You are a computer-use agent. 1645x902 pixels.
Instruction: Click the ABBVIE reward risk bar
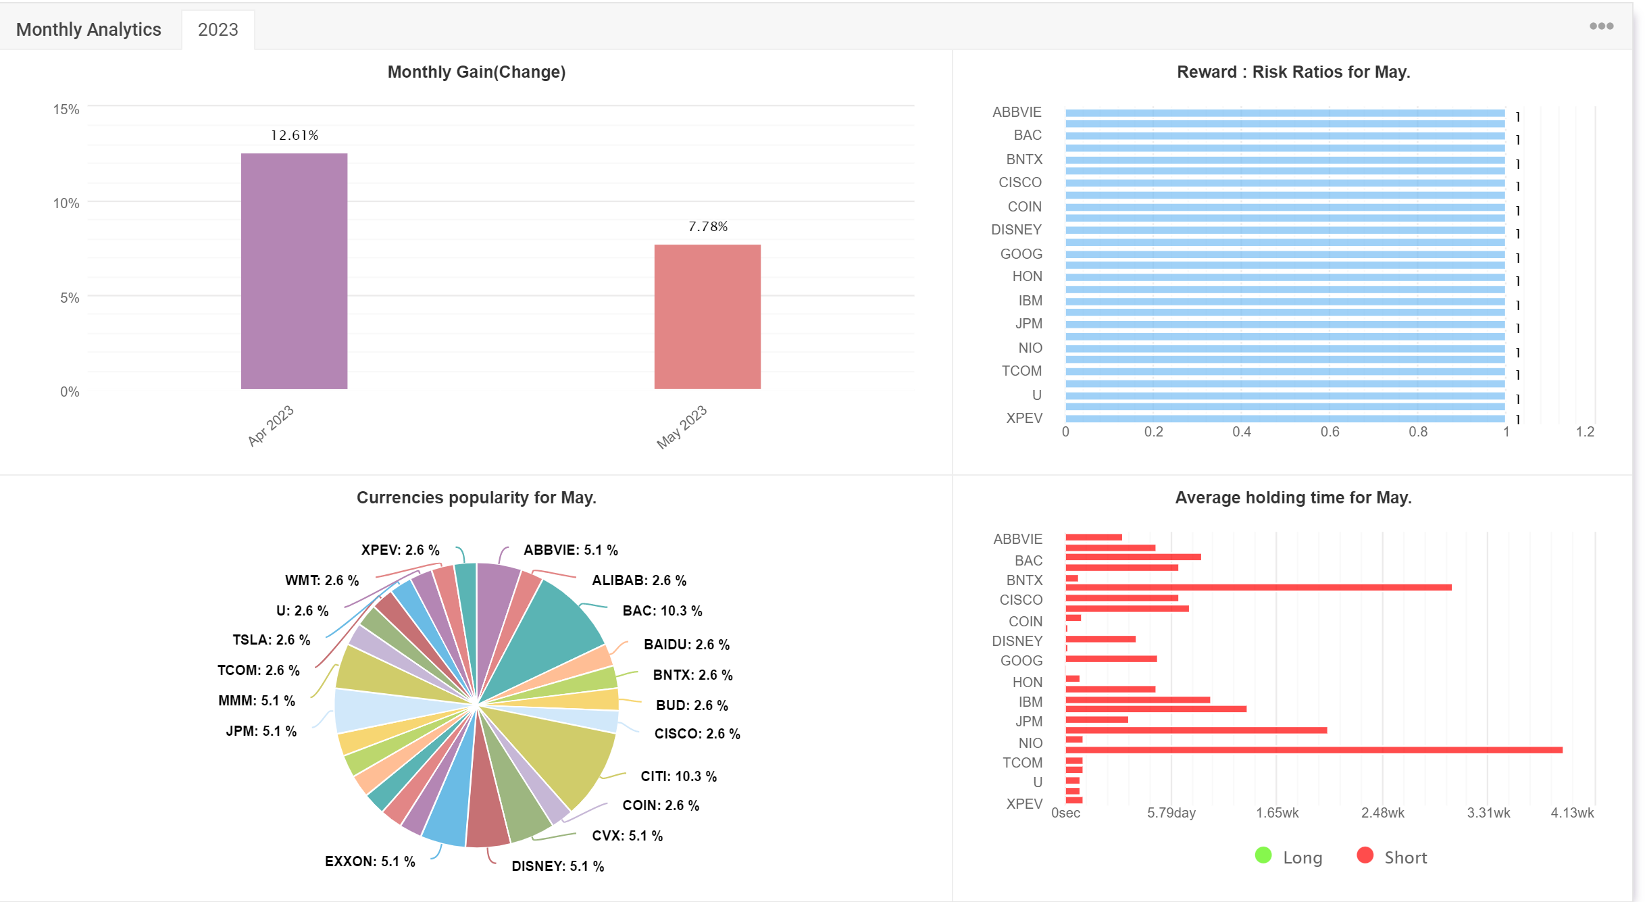point(1285,113)
